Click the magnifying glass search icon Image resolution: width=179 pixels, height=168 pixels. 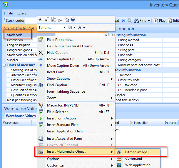[x=130, y=21]
